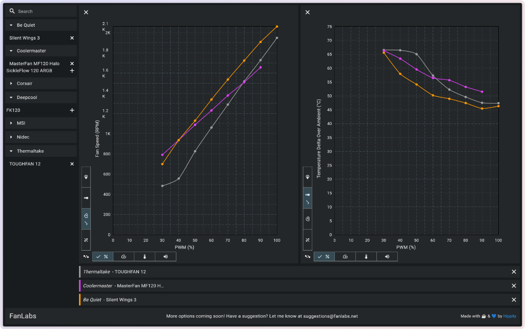Click gray color bar of TOUGHFAN 12 legend
525x329 pixels.
pos(79,272)
